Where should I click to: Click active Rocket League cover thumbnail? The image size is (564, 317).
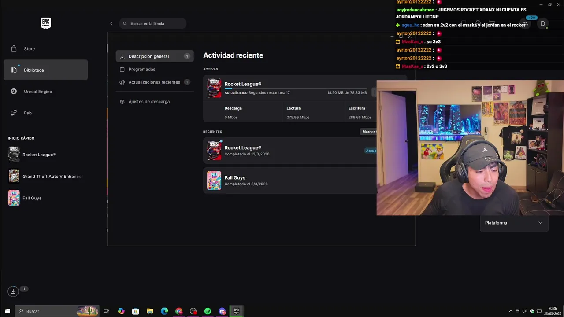pos(214,88)
